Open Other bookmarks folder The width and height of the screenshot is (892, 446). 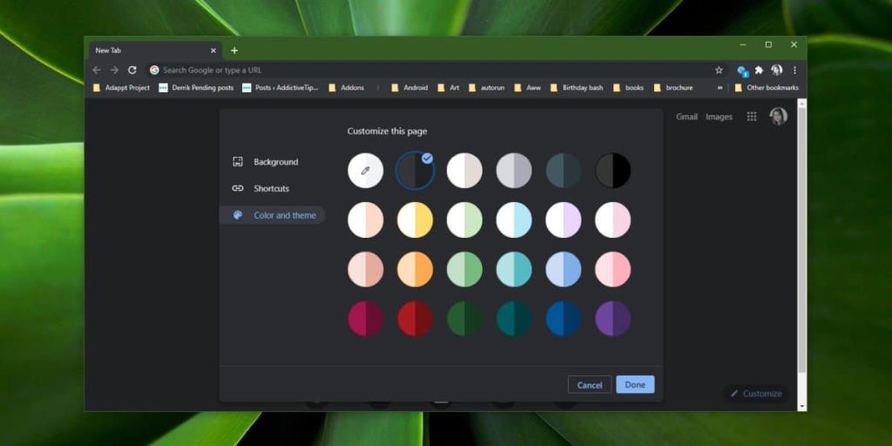click(767, 88)
